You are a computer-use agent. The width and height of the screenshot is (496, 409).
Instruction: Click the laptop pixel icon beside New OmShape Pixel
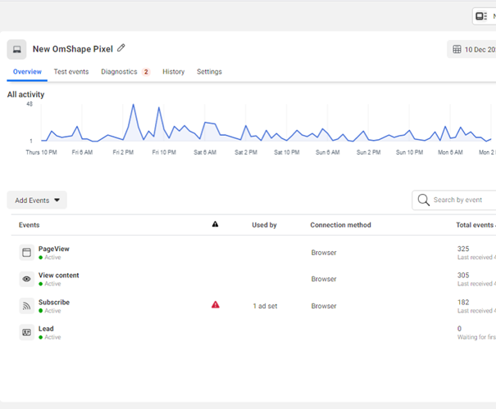pyautogui.click(x=16, y=50)
